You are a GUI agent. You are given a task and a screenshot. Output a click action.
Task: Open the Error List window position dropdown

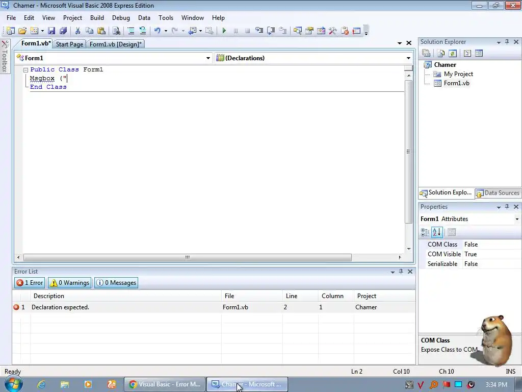coord(393,272)
